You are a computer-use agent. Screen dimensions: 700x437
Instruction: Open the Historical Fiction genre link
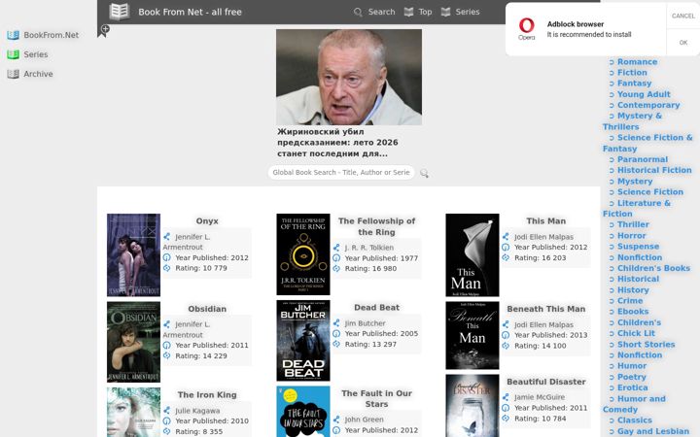pos(654,170)
